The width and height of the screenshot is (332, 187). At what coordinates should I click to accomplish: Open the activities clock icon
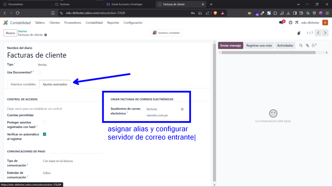290,22
